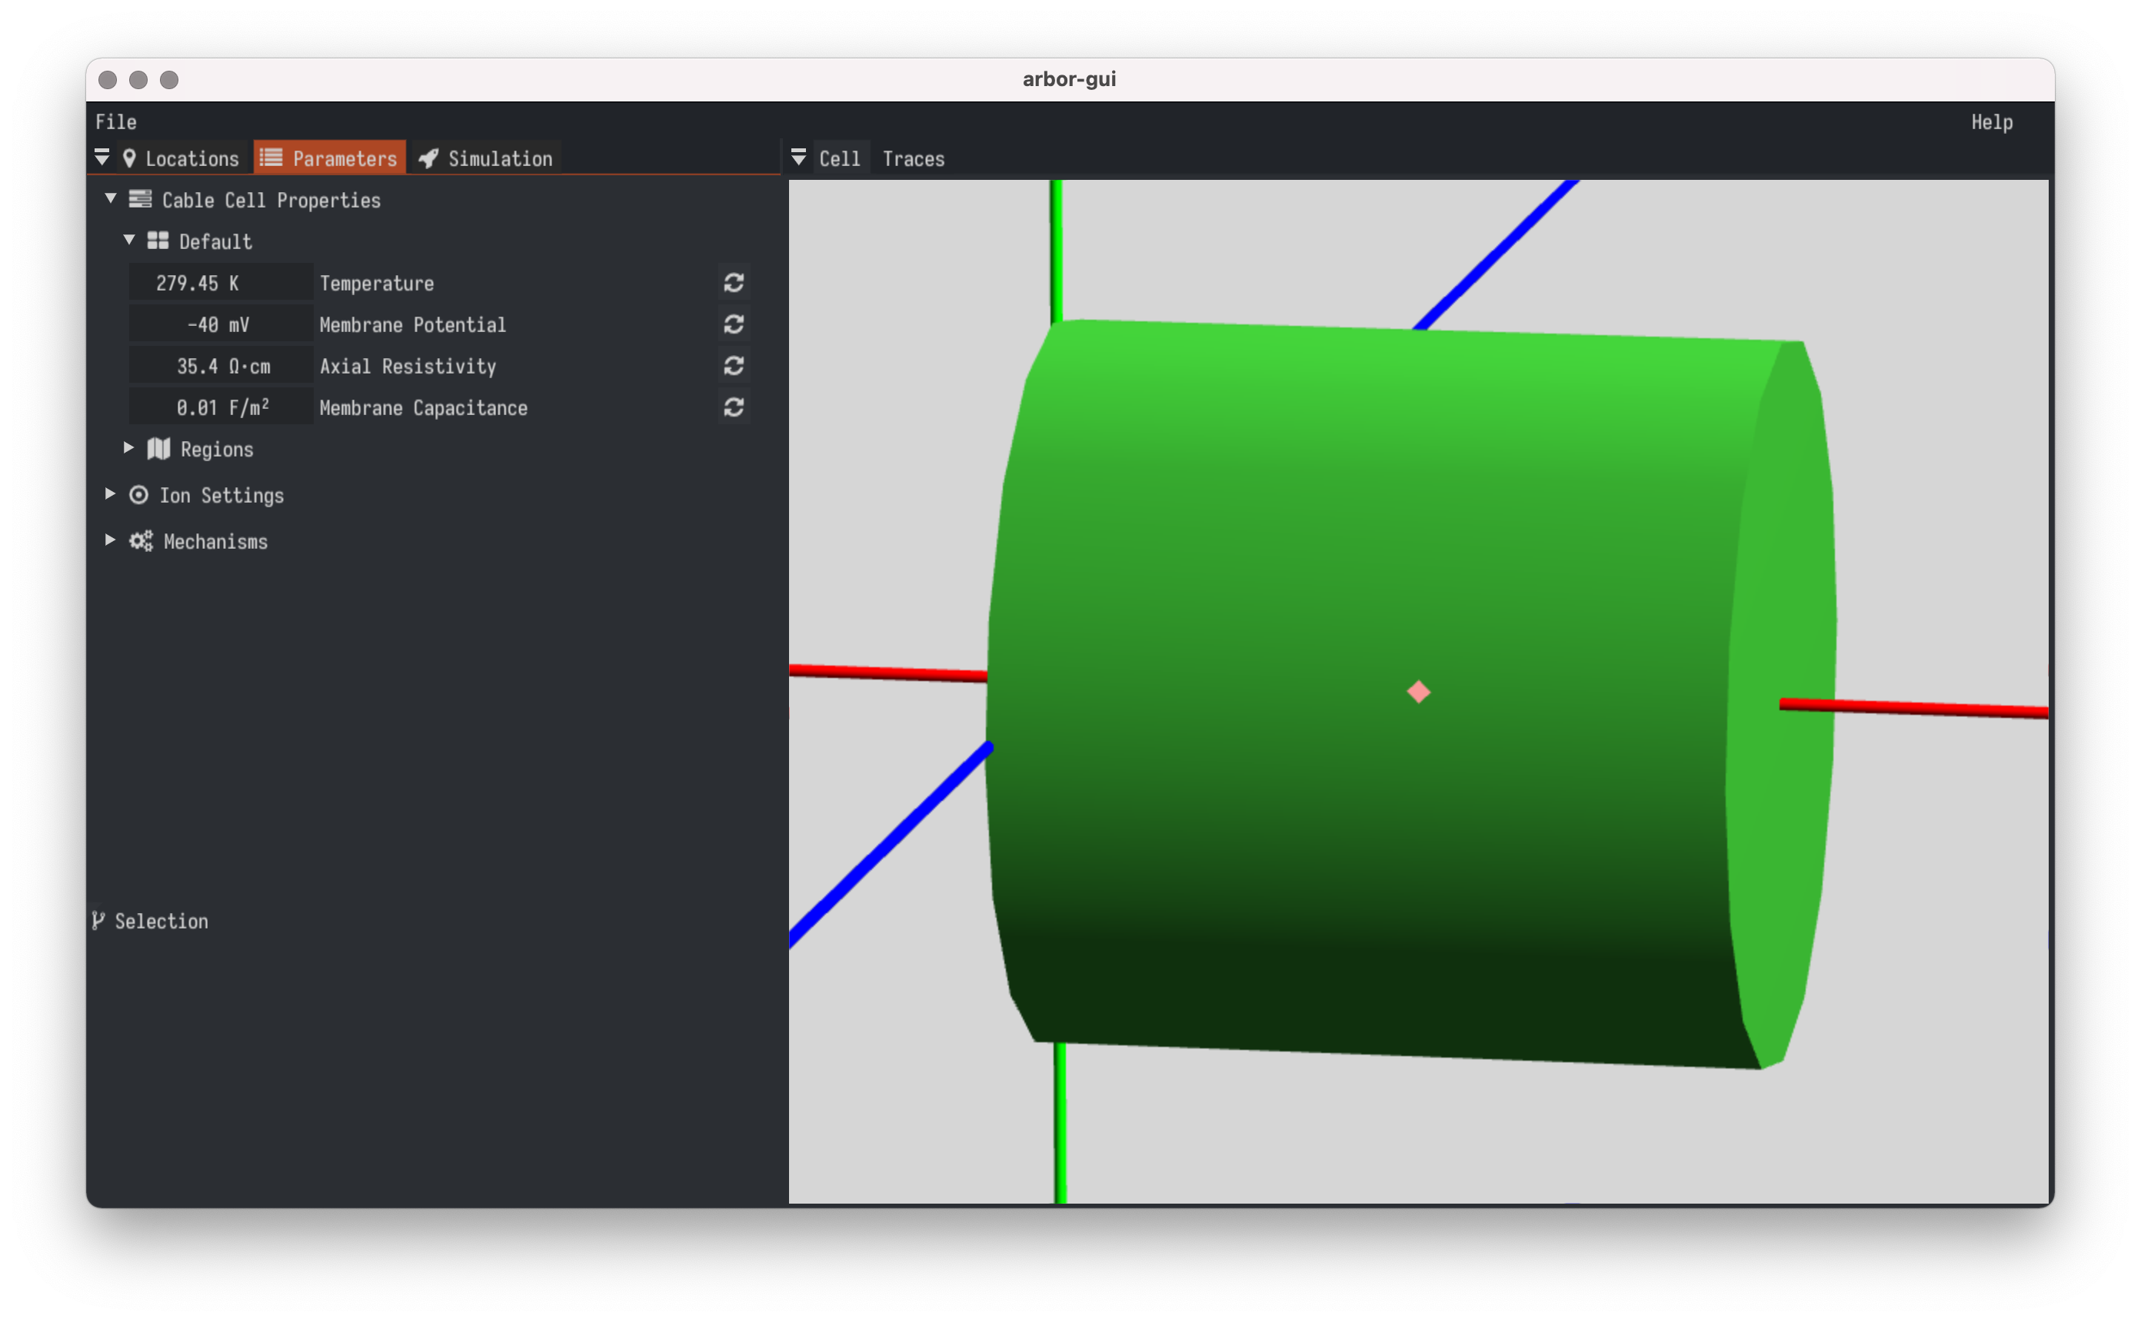
Task: Open the Simulation tab
Action: pos(486,158)
